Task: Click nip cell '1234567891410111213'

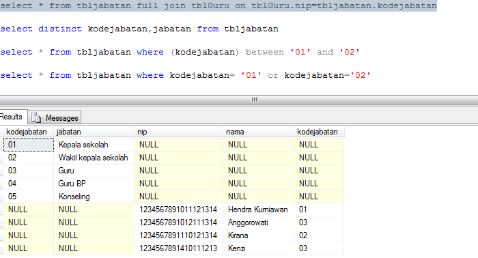Action: coord(178,248)
